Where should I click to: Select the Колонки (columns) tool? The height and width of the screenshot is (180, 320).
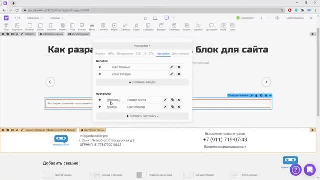51,27
